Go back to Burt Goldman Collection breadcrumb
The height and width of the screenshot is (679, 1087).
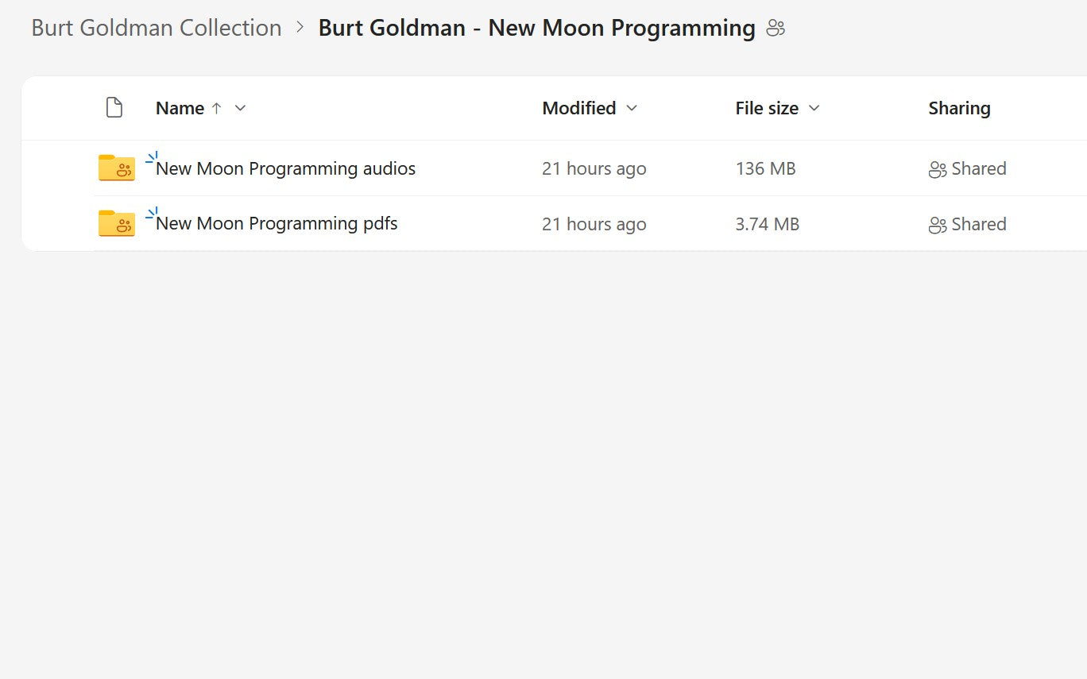click(157, 28)
